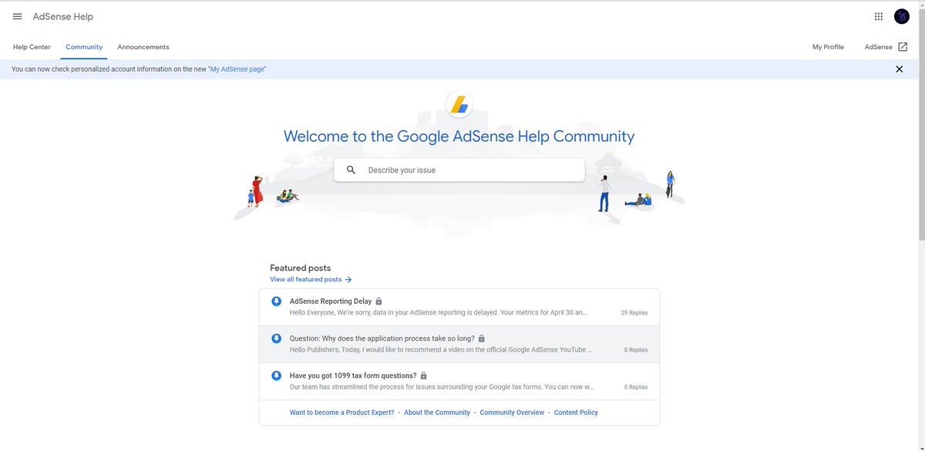Open the AdSense product link
Screen dimensions: 925x451
coord(879,47)
